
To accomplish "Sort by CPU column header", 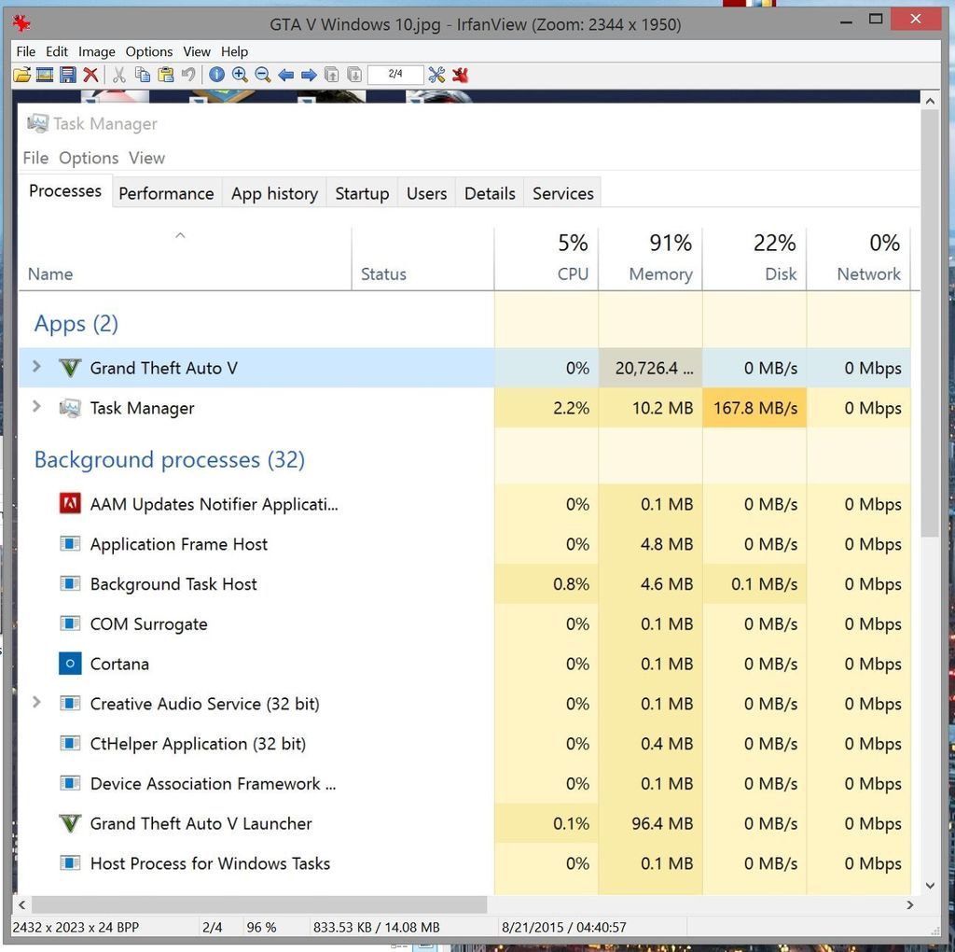I will [547, 259].
